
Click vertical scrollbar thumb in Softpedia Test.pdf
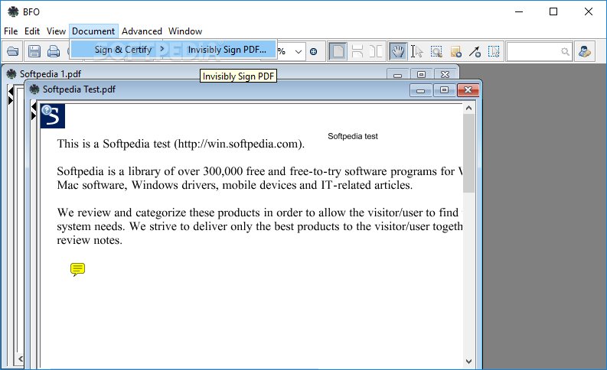click(468, 153)
